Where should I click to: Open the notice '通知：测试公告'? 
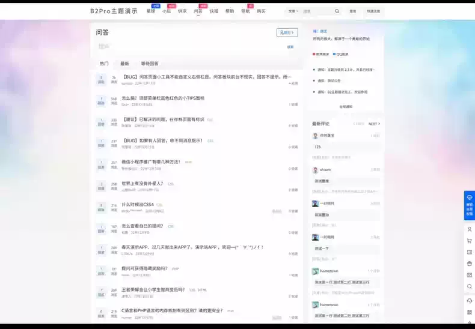(x=329, y=80)
